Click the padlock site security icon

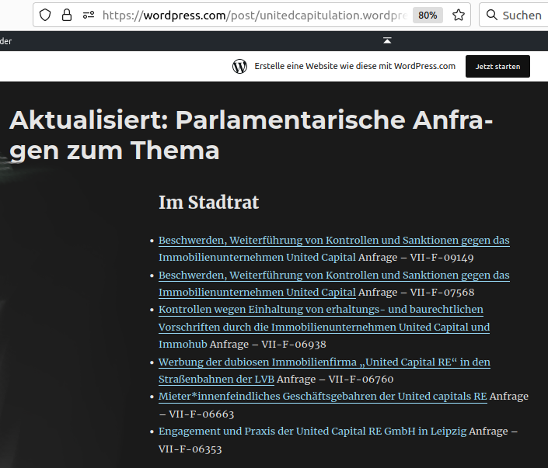pyautogui.click(x=67, y=15)
